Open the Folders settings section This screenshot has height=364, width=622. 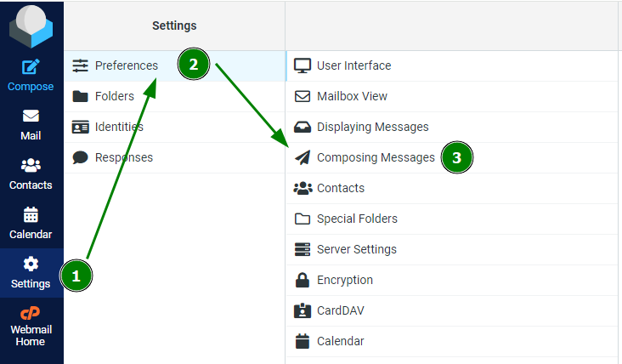click(x=174, y=96)
